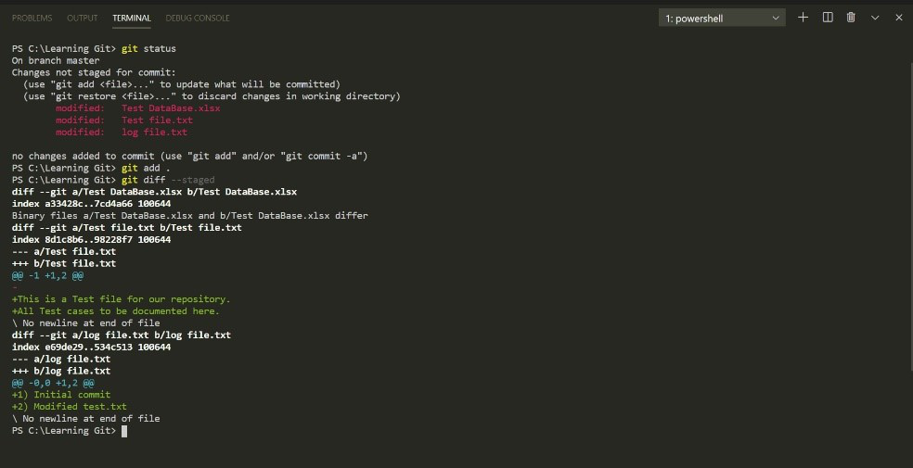This screenshot has width=913, height=468.
Task: Collapse the panel with the chevron arrow
Action: pos(875,18)
